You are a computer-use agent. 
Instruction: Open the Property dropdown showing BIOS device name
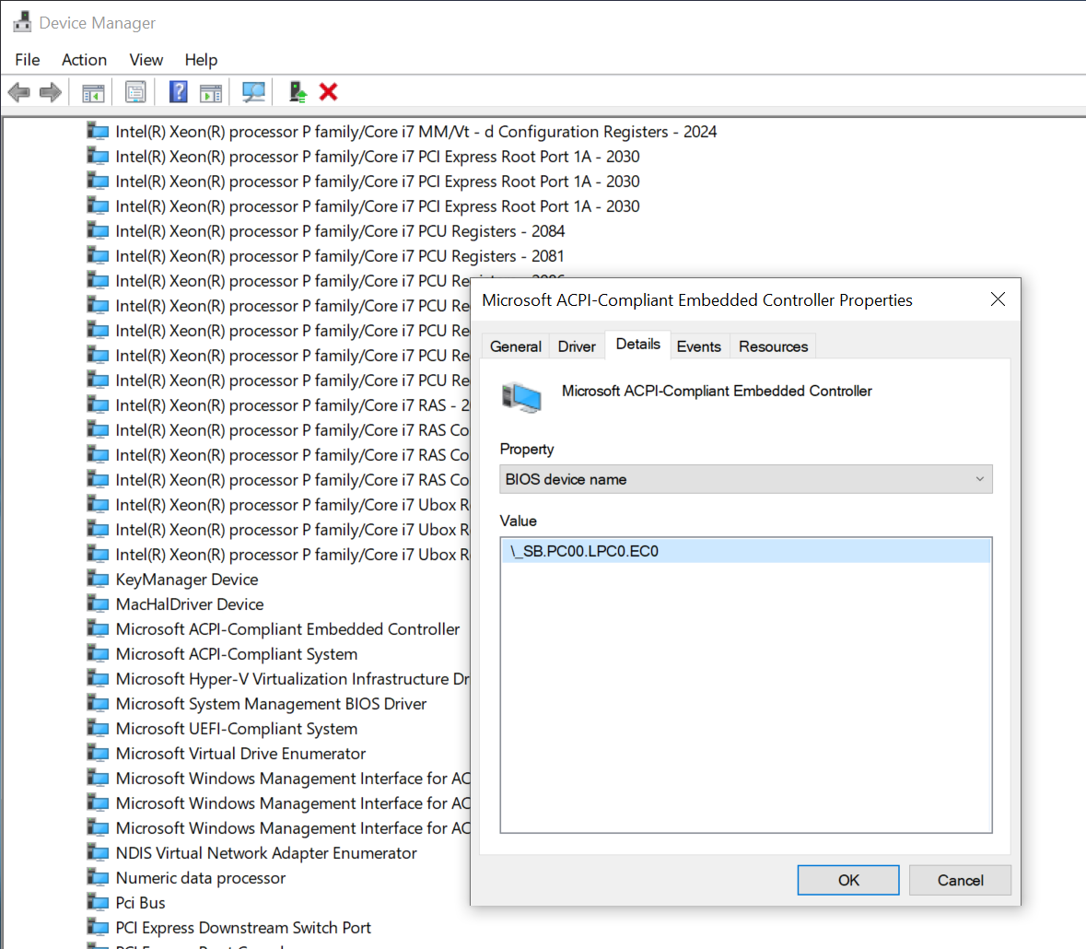(745, 479)
